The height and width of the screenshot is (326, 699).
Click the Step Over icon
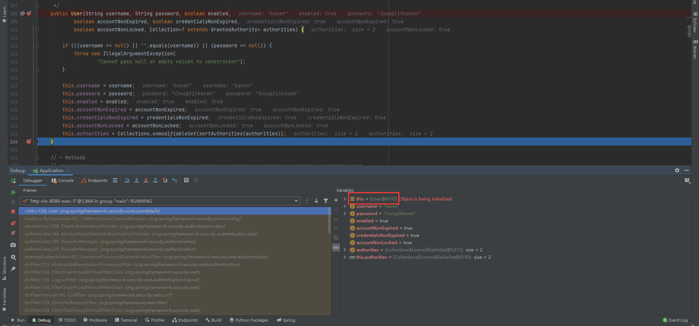127,180
